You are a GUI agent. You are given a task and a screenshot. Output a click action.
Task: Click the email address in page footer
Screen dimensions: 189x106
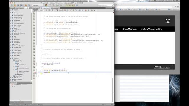[162, 68]
